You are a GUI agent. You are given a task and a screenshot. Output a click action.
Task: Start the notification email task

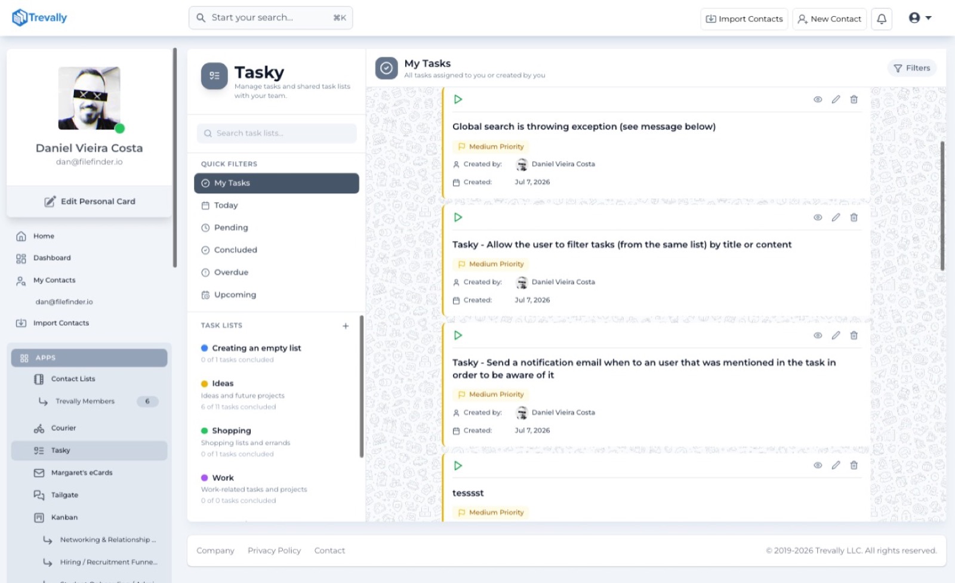coord(458,336)
